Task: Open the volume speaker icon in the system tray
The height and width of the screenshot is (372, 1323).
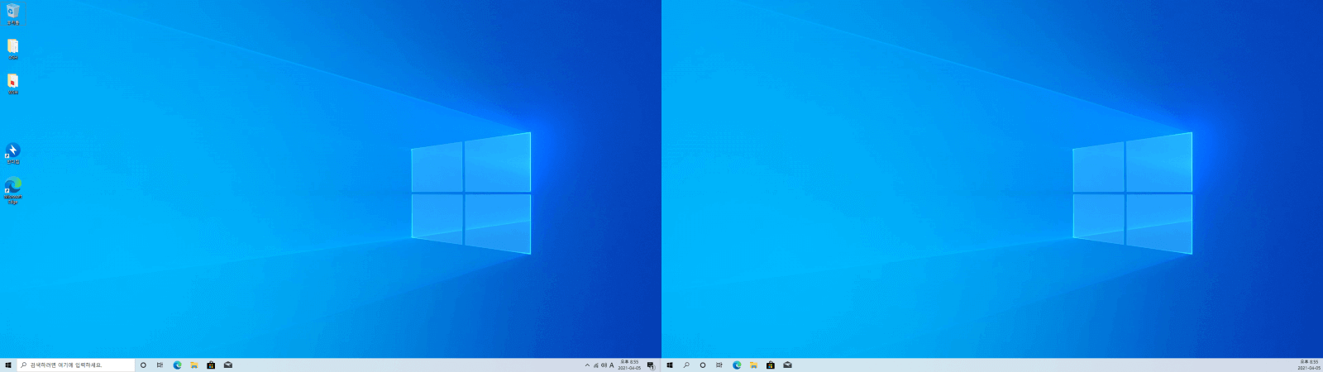Action: pos(604,365)
